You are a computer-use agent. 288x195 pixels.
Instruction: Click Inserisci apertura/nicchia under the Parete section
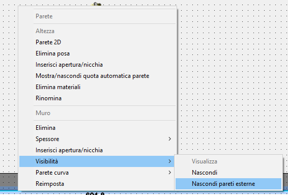tap(97, 65)
